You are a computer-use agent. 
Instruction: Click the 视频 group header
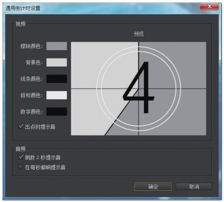coord(21,24)
